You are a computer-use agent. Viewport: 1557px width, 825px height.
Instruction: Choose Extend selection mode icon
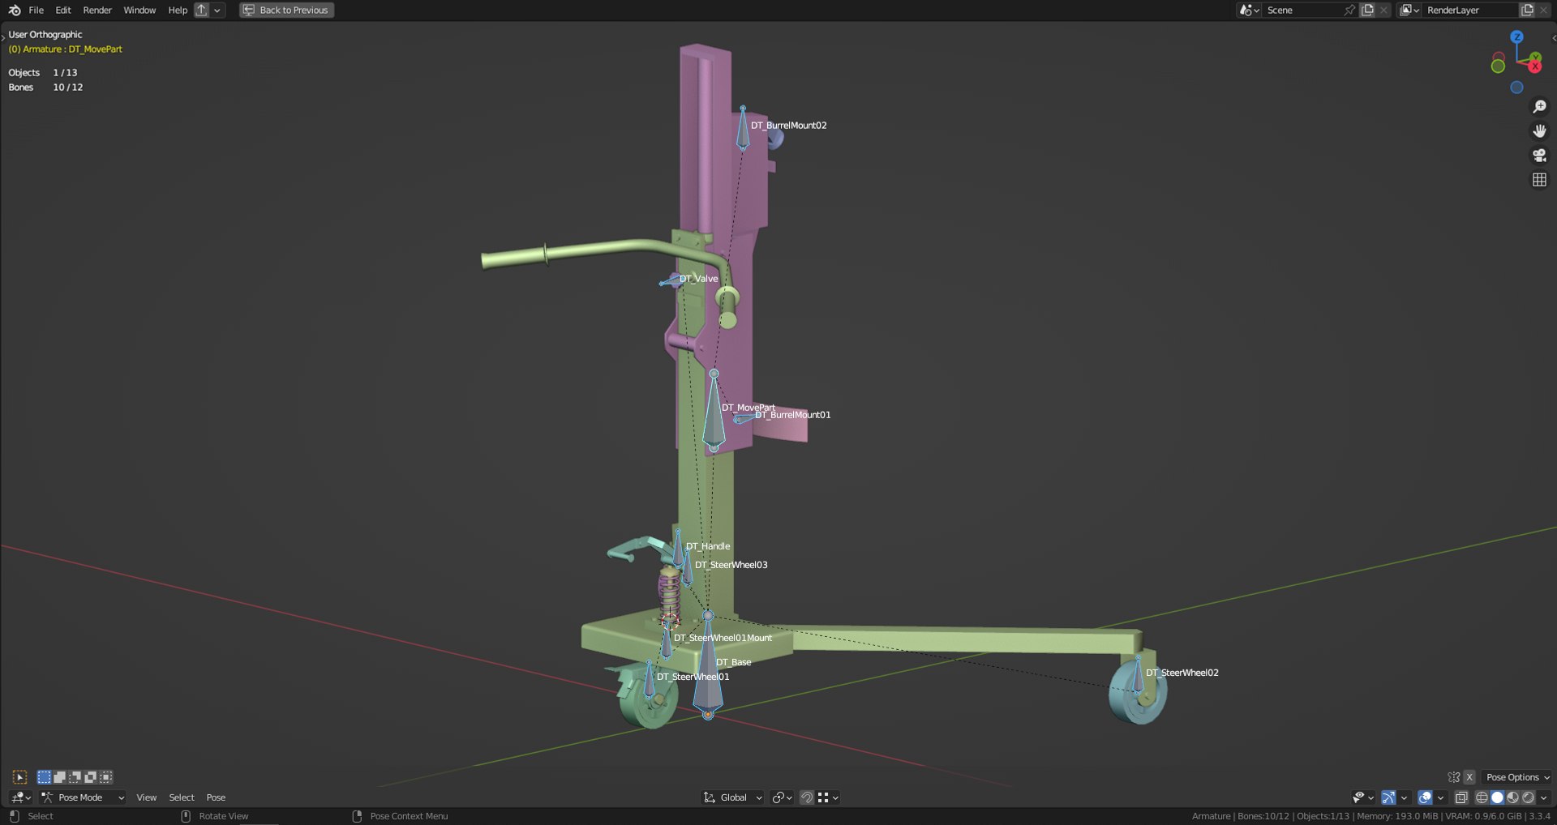[x=59, y=777]
